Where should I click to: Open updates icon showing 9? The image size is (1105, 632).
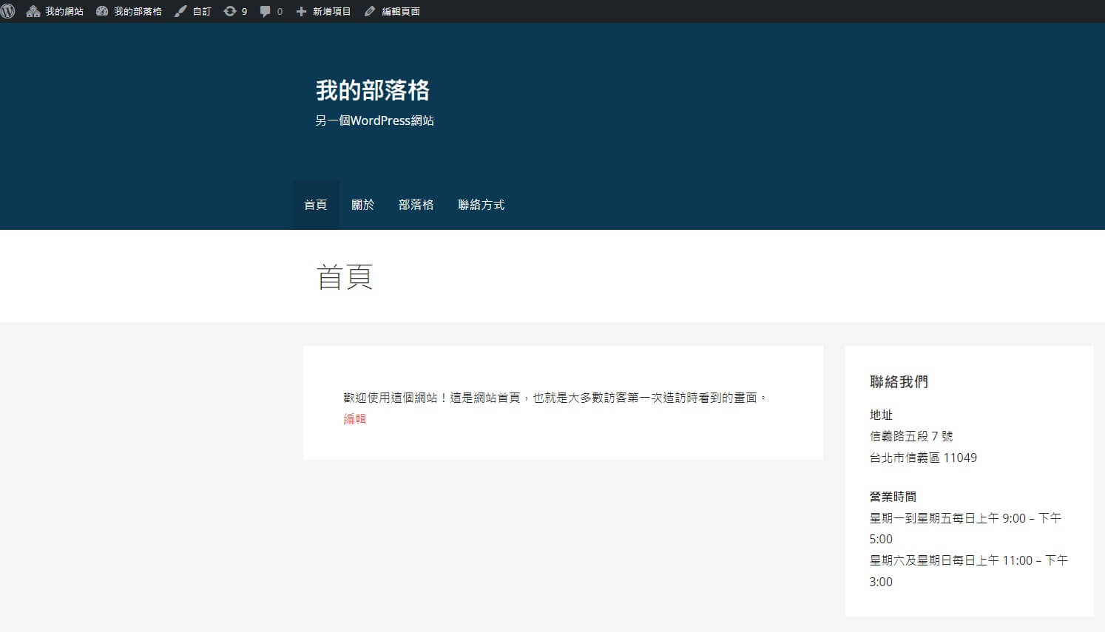pos(230,11)
